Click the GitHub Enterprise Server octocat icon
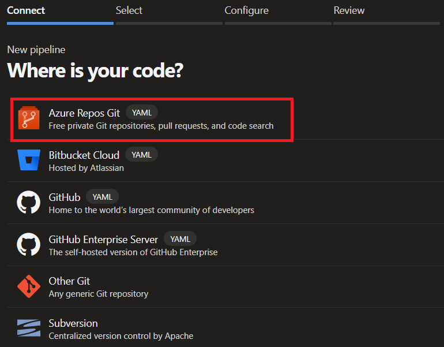The height and width of the screenshot is (347, 444). [28, 245]
